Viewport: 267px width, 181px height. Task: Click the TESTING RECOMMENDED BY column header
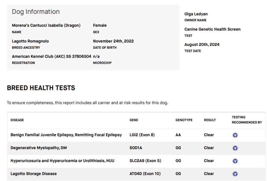(x=243, y=120)
